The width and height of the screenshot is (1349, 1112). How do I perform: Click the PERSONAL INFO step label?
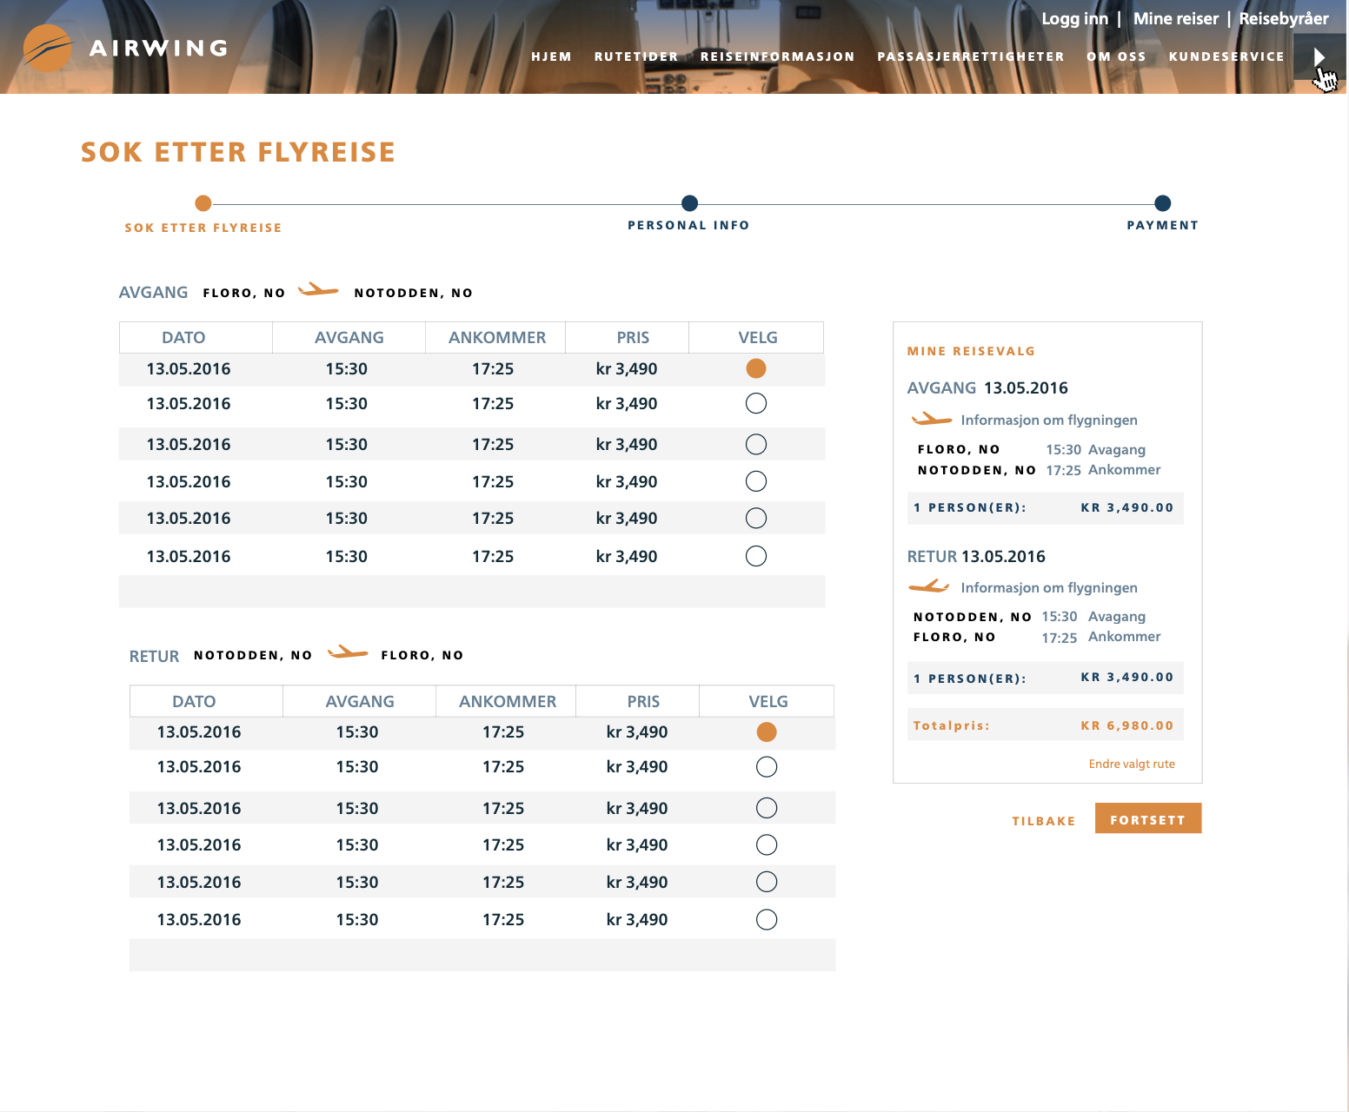pos(688,225)
